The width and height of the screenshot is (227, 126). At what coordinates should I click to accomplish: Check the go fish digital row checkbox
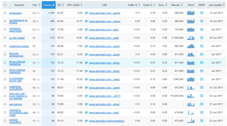(x=5, y=38)
